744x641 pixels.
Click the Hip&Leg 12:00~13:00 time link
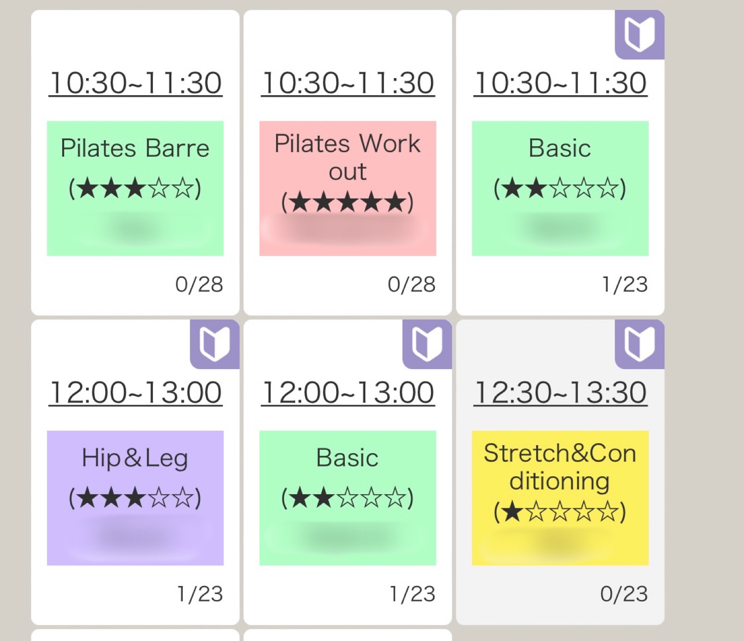tap(135, 393)
